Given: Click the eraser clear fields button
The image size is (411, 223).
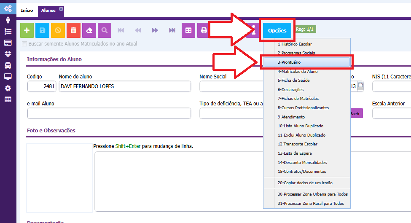Looking at the screenshot, I should point(89,30).
